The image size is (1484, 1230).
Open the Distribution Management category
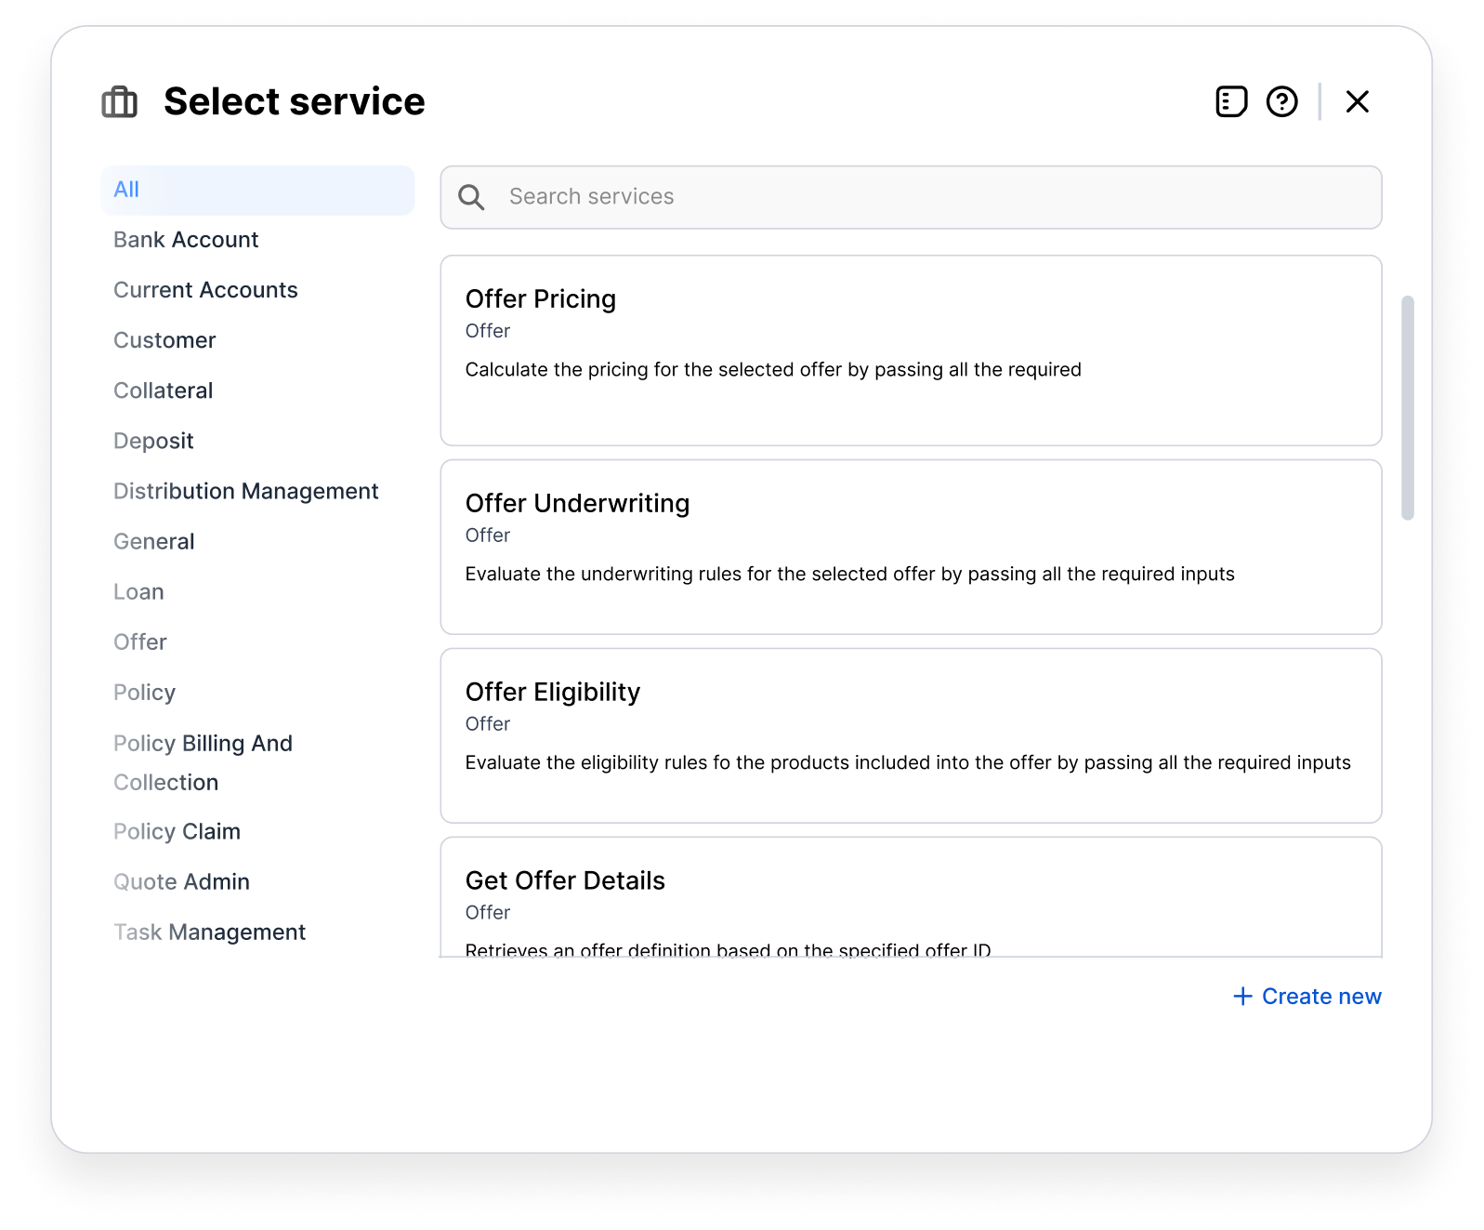(245, 491)
